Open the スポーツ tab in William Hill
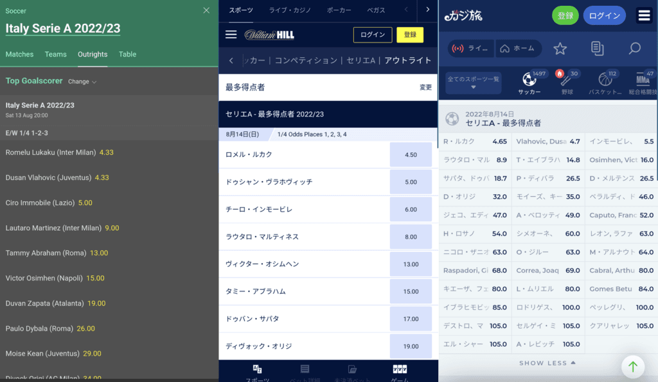The width and height of the screenshot is (658, 382). [241, 10]
